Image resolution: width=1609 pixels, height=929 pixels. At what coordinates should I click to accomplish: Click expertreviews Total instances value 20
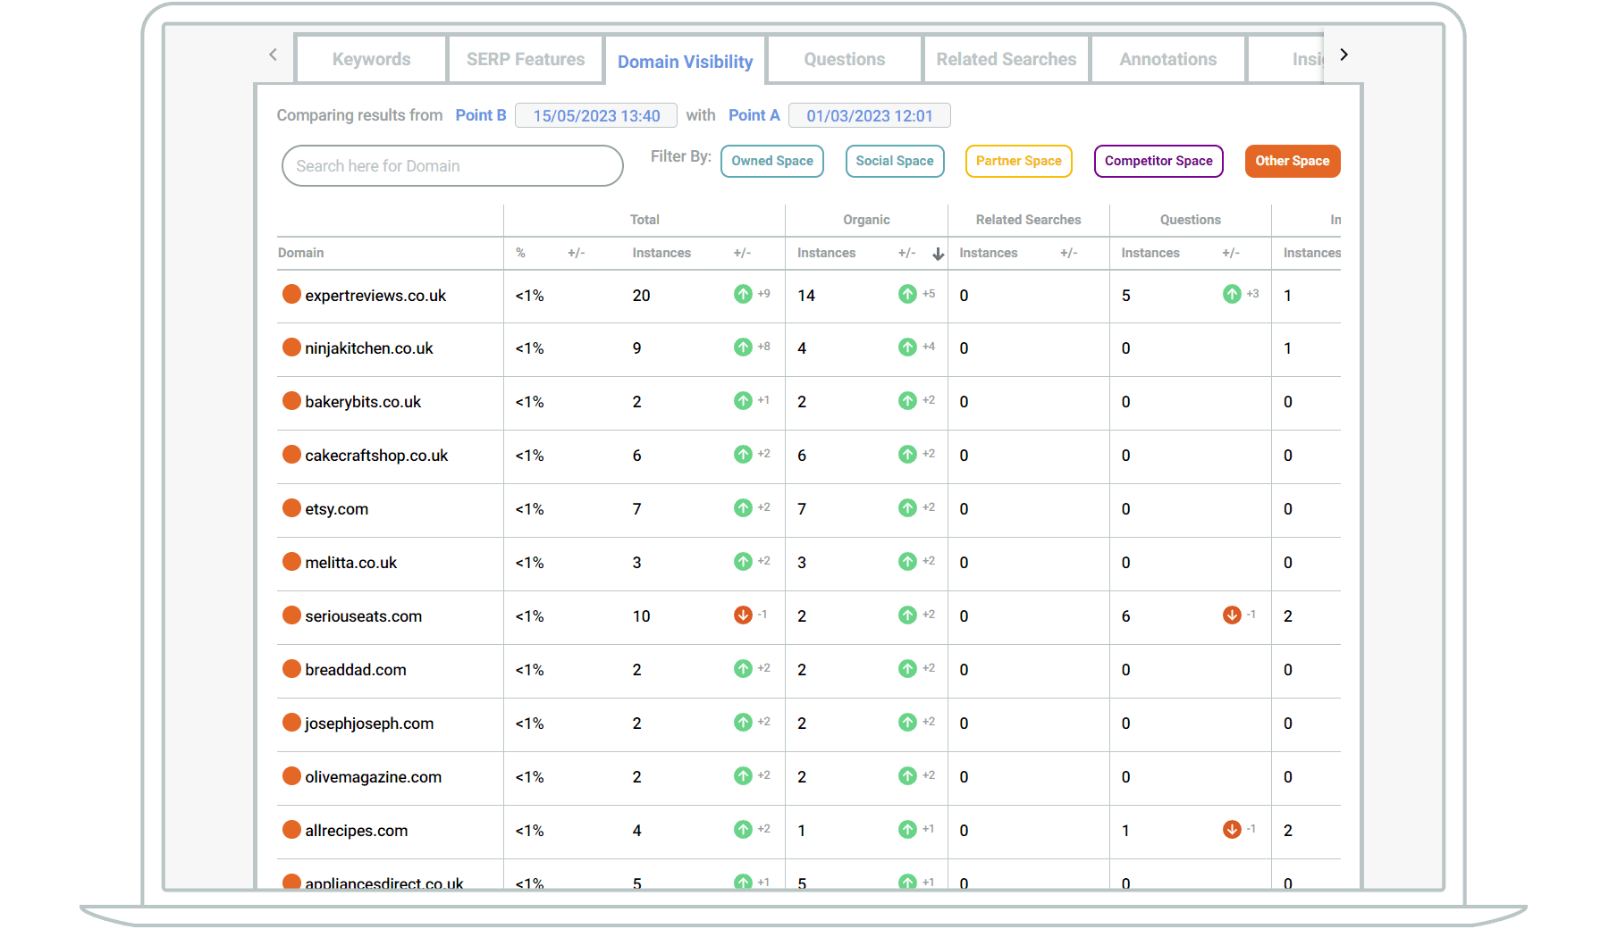pos(641,296)
